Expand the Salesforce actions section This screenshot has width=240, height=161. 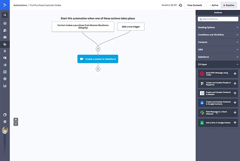point(218,57)
